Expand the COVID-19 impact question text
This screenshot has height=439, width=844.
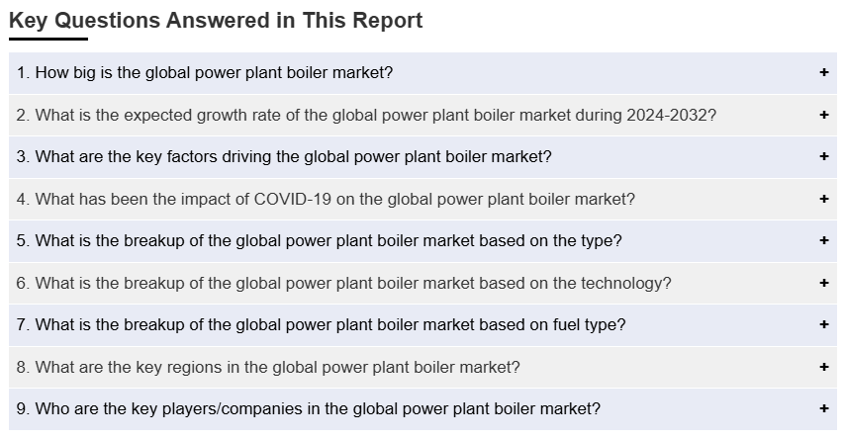[x=326, y=199]
